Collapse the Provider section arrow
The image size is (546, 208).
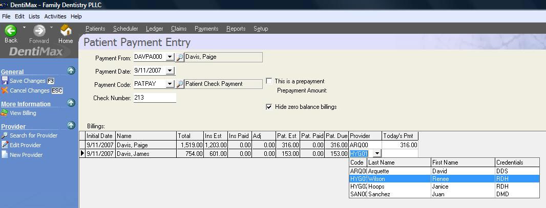71,125
